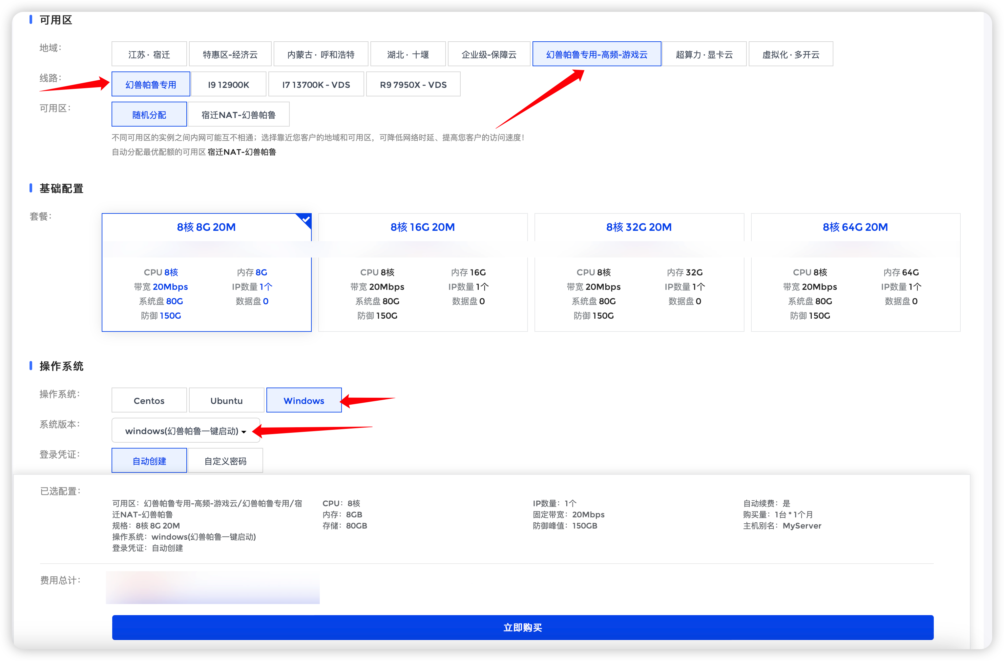This screenshot has height=661, width=1004.
Task: Click the checkmark corner on 8核 8G plan
Action: click(306, 219)
